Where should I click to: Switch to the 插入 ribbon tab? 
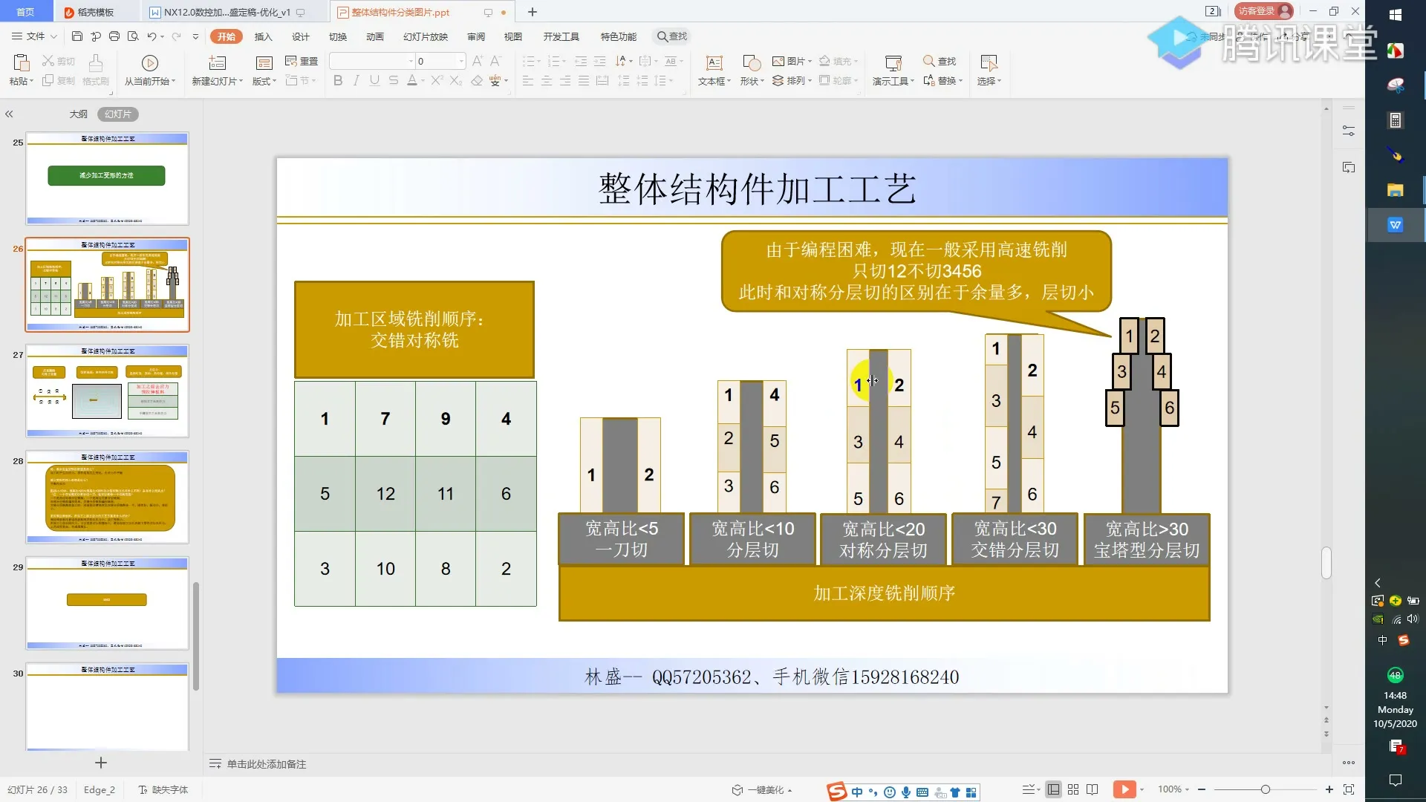263,36
